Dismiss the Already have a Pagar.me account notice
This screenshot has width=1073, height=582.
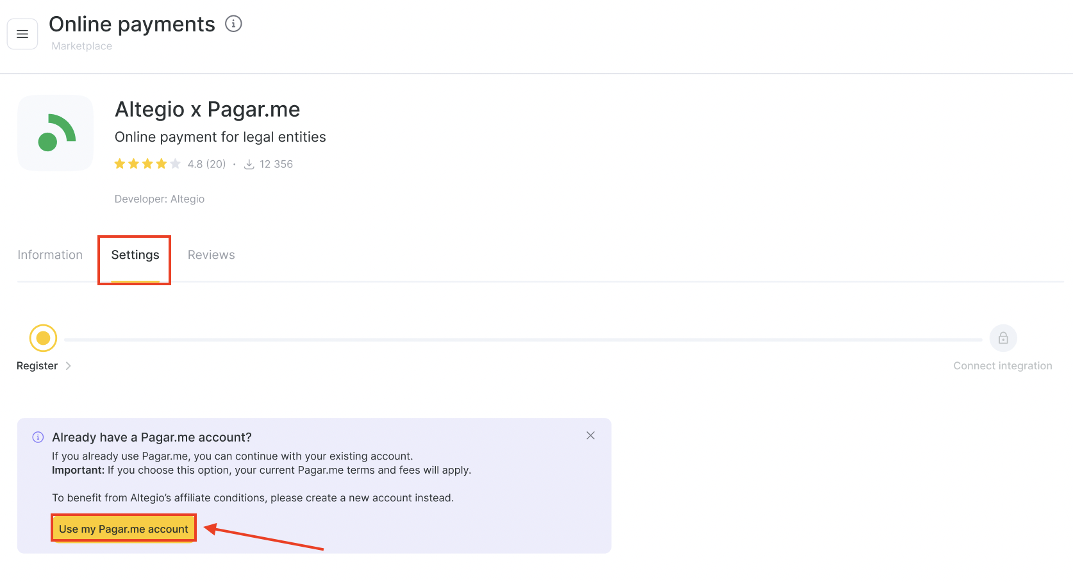pos(590,436)
